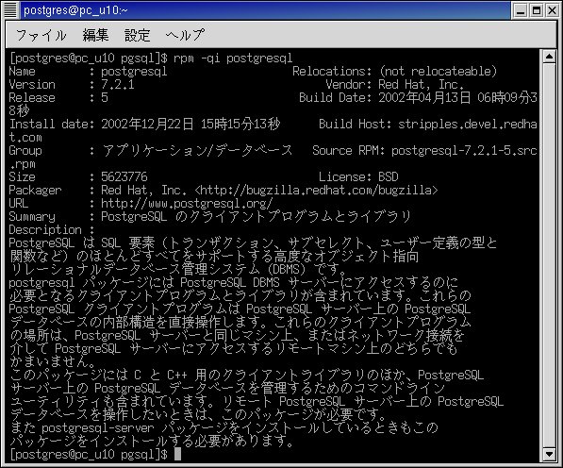Open the 設定 menu
The image size is (563, 468).
tap(137, 35)
